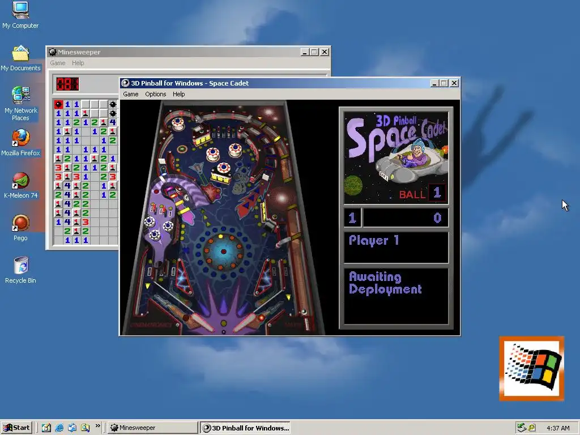Launch Internet Explorer from quick launch
This screenshot has height=435, width=580.
(59, 428)
